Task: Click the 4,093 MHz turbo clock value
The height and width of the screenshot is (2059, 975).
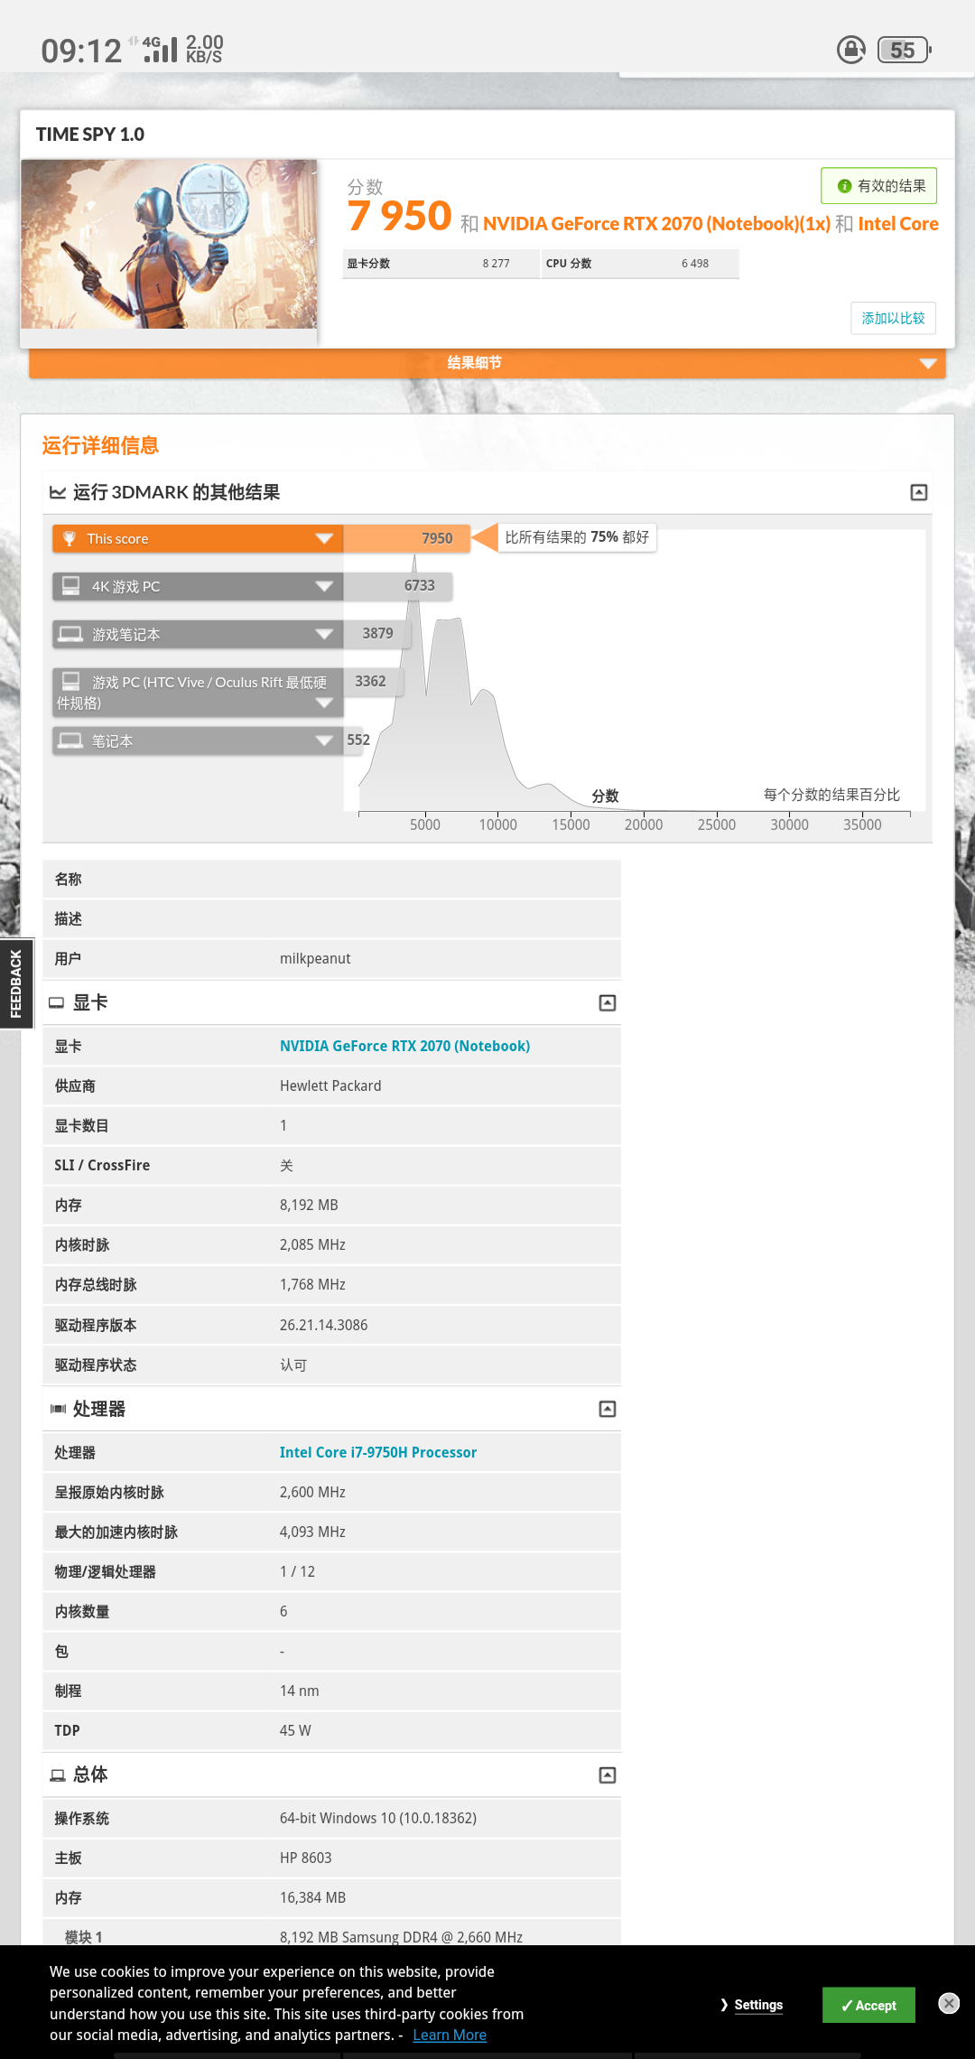Action: tap(312, 1532)
